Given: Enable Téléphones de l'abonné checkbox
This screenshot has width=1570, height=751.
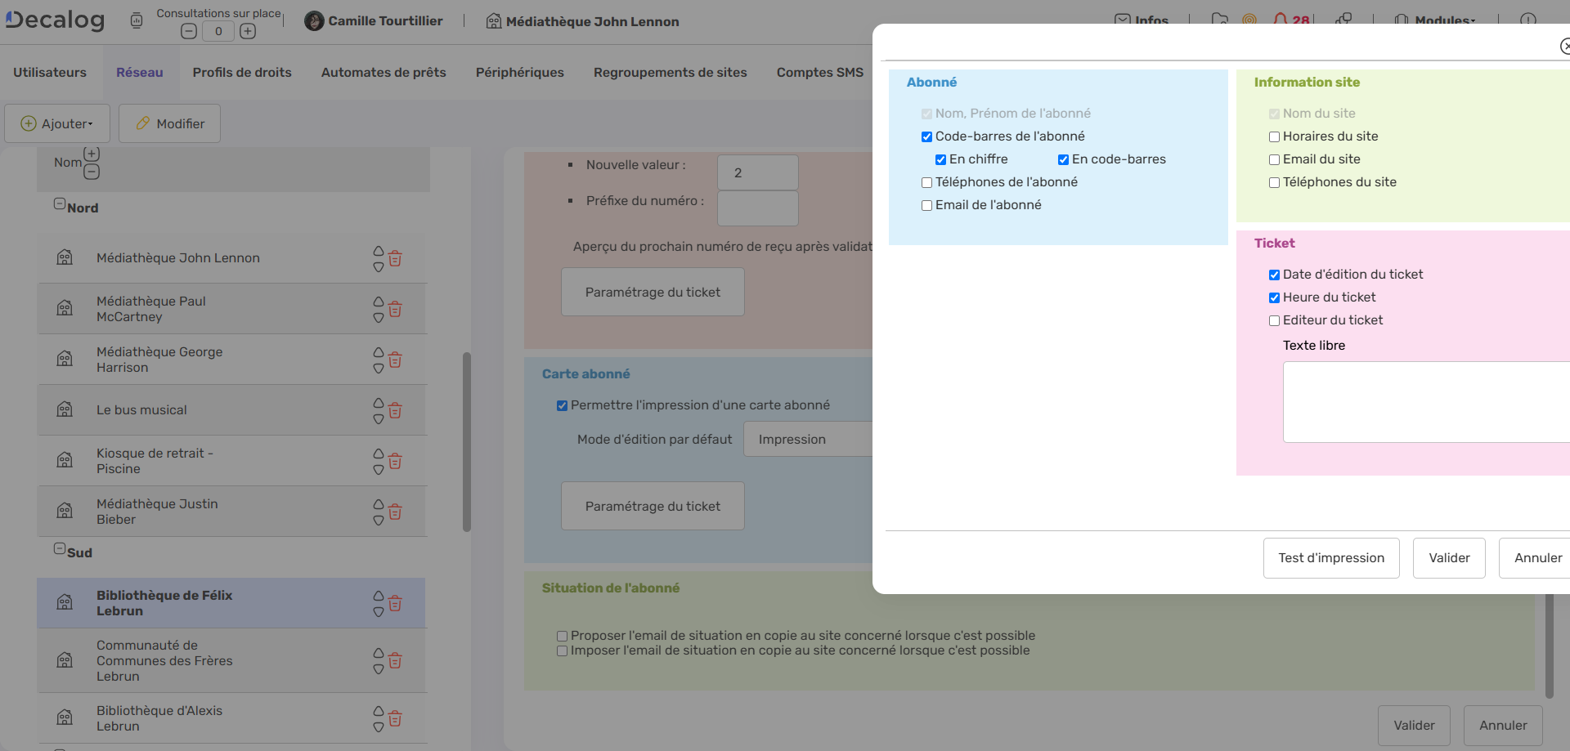Looking at the screenshot, I should [x=926, y=183].
